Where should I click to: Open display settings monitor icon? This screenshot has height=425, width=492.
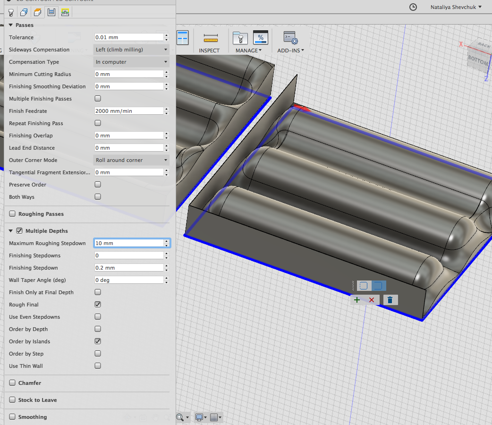click(199, 417)
